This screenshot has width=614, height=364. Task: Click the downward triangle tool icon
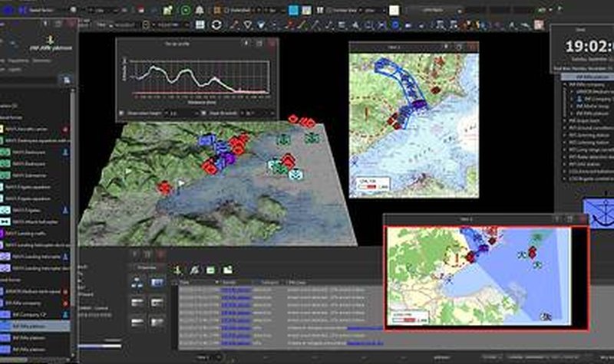pos(247,25)
